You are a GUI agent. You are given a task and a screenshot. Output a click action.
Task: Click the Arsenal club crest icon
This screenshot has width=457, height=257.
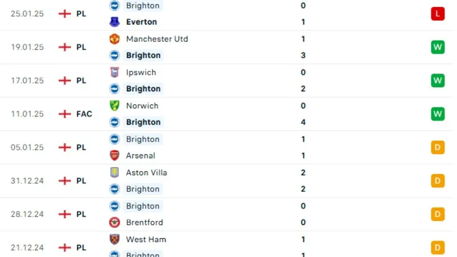[114, 155]
